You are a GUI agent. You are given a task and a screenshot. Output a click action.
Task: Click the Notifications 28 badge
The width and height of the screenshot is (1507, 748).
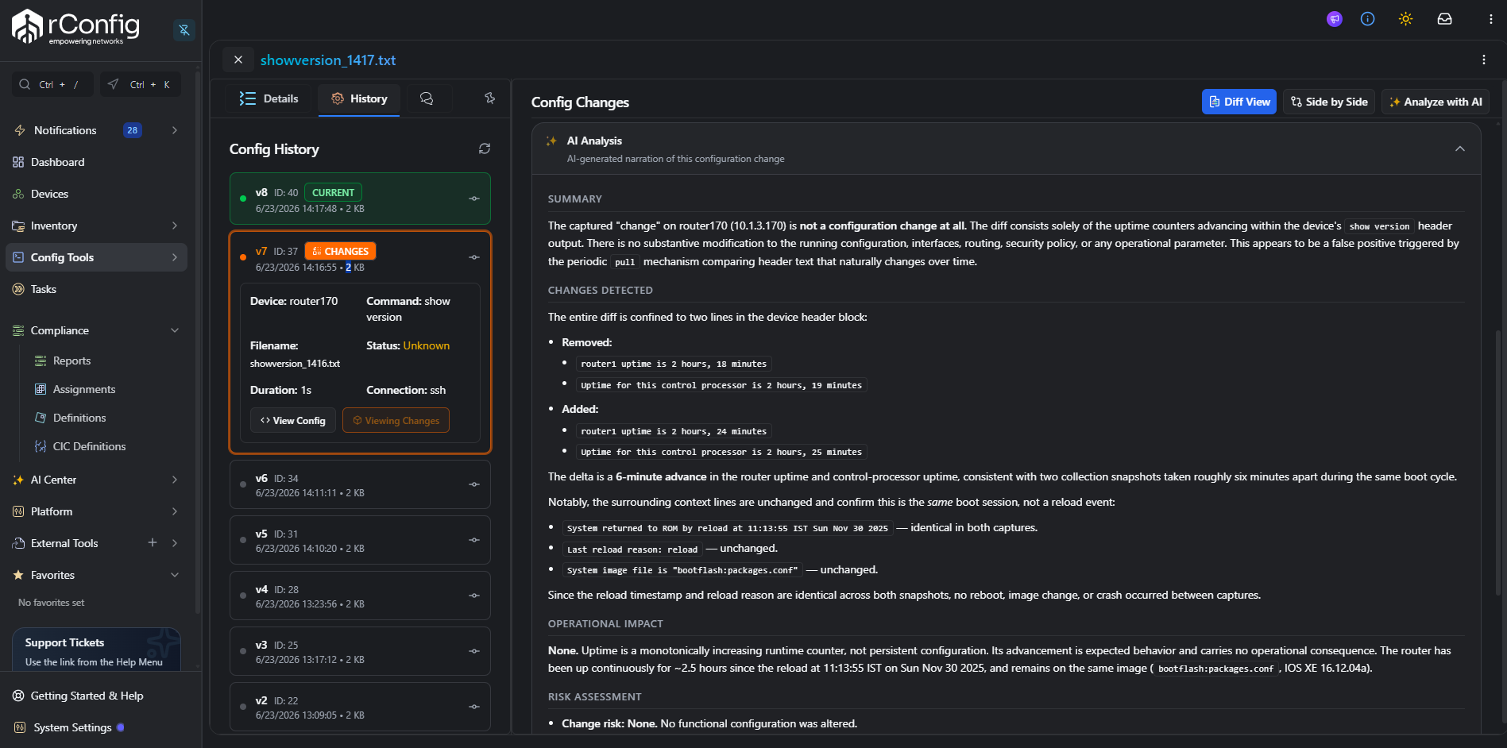[133, 130]
